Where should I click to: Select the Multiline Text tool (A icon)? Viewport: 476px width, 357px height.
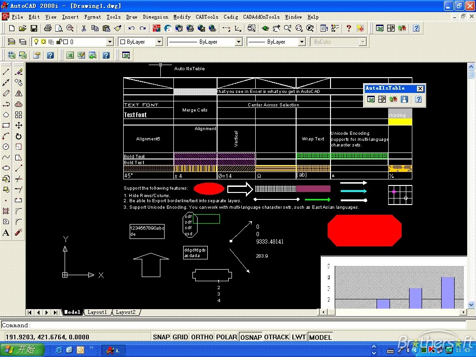[x=6, y=232]
